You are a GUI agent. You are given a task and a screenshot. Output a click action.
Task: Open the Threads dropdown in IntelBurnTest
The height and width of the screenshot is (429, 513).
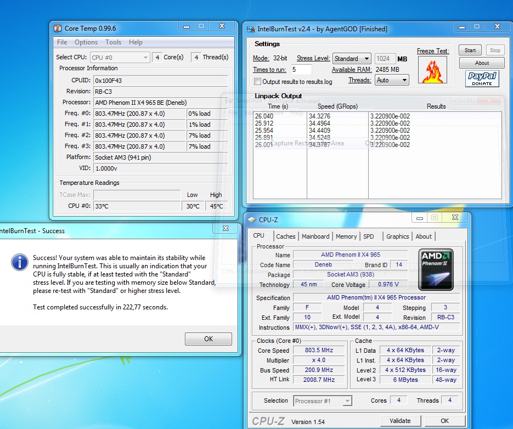click(x=392, y=80)
